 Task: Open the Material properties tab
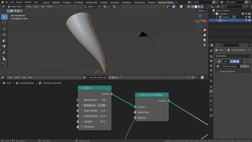pos(211,110)
